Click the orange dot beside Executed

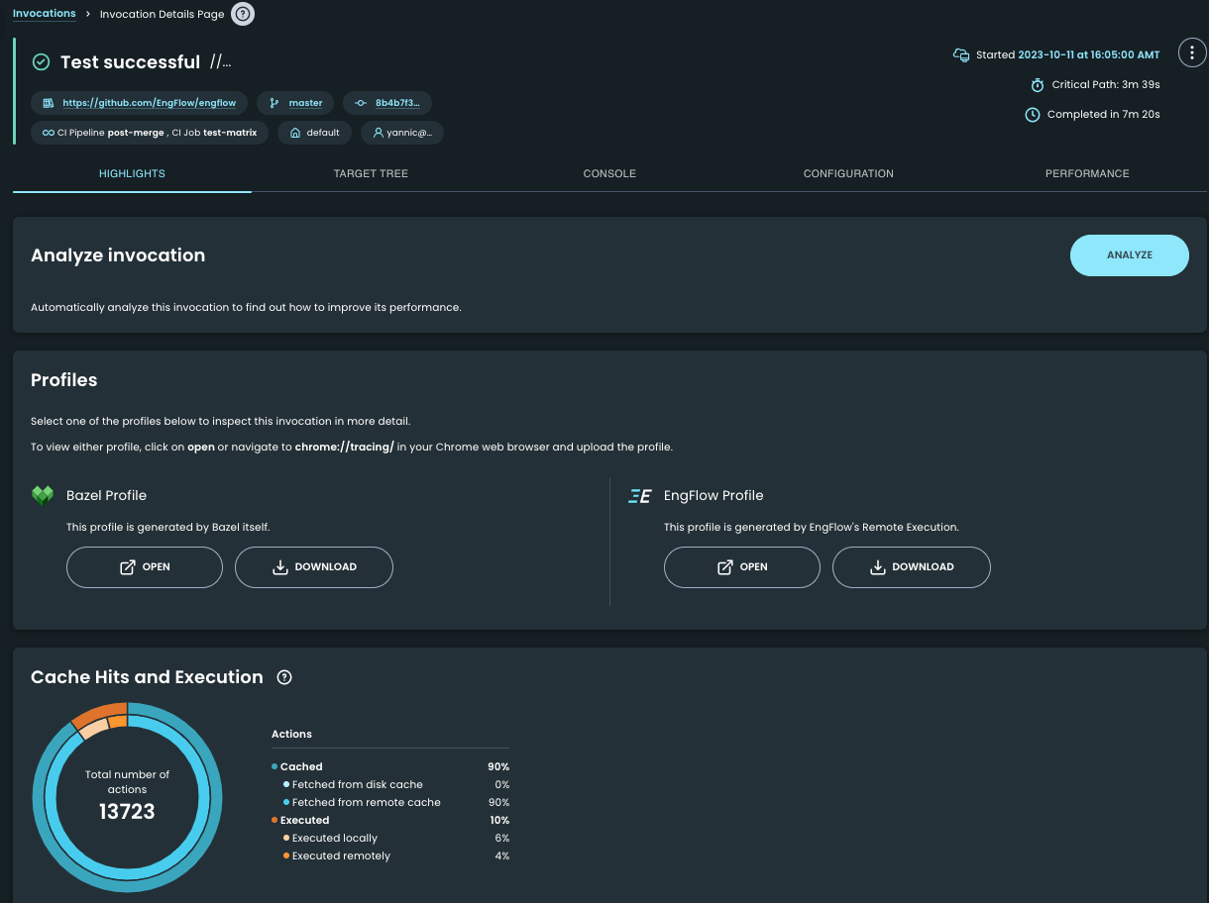coord(275,821)
